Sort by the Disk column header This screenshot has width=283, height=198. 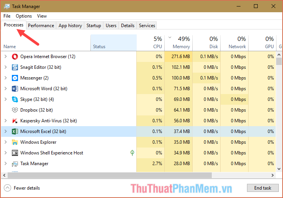tap(206, 43)
